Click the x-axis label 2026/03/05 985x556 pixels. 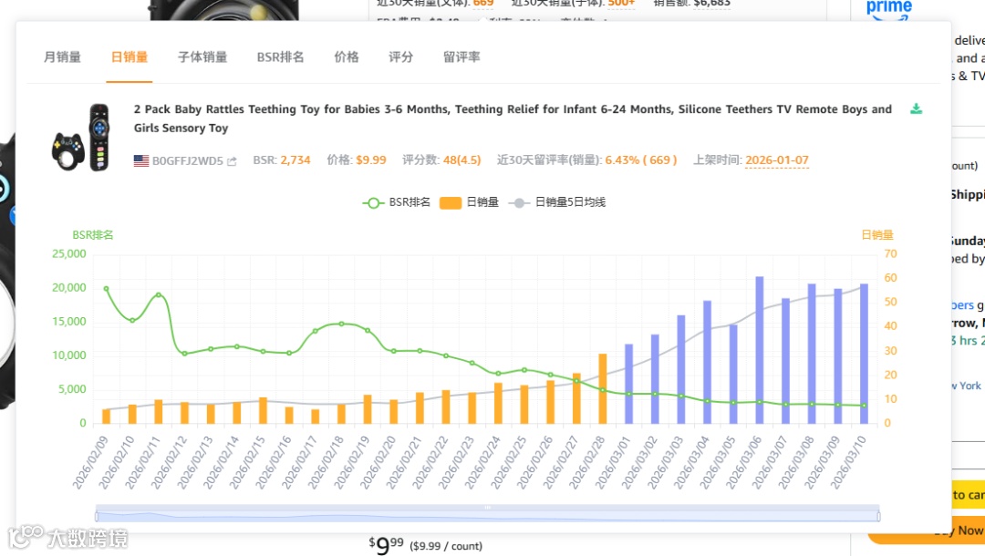[x=717, y=463]
